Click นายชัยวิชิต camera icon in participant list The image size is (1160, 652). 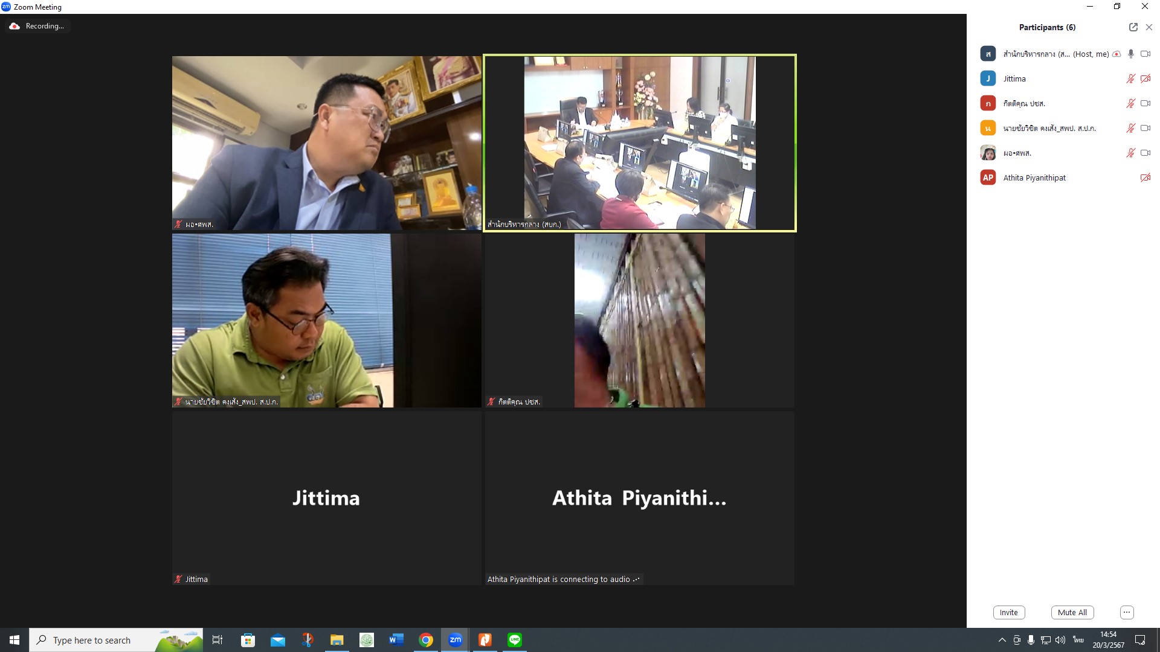point(1145,128)
